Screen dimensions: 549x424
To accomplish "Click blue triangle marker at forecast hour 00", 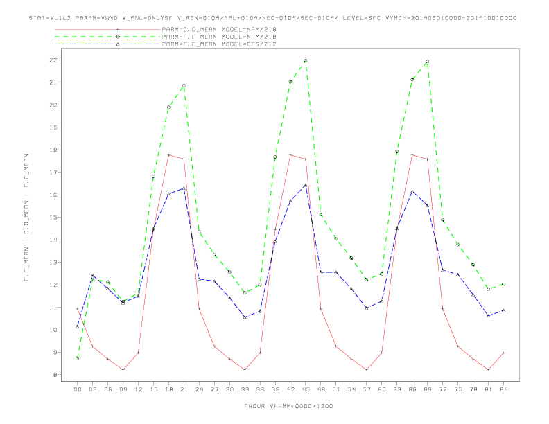I will [x=78, y=326].
